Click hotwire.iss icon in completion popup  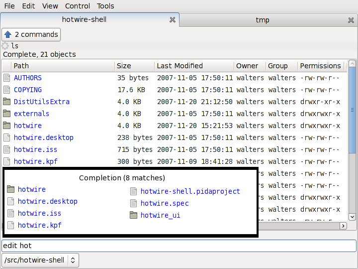click(x=11, y=213)
